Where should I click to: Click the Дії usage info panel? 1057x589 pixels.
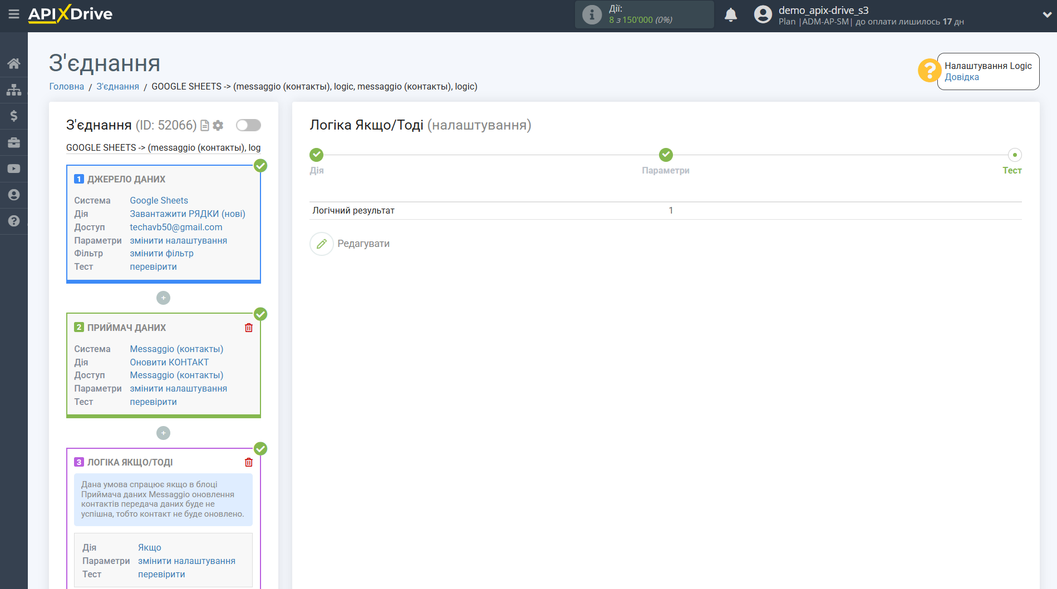pyautogui.click(x=644, y=14)
